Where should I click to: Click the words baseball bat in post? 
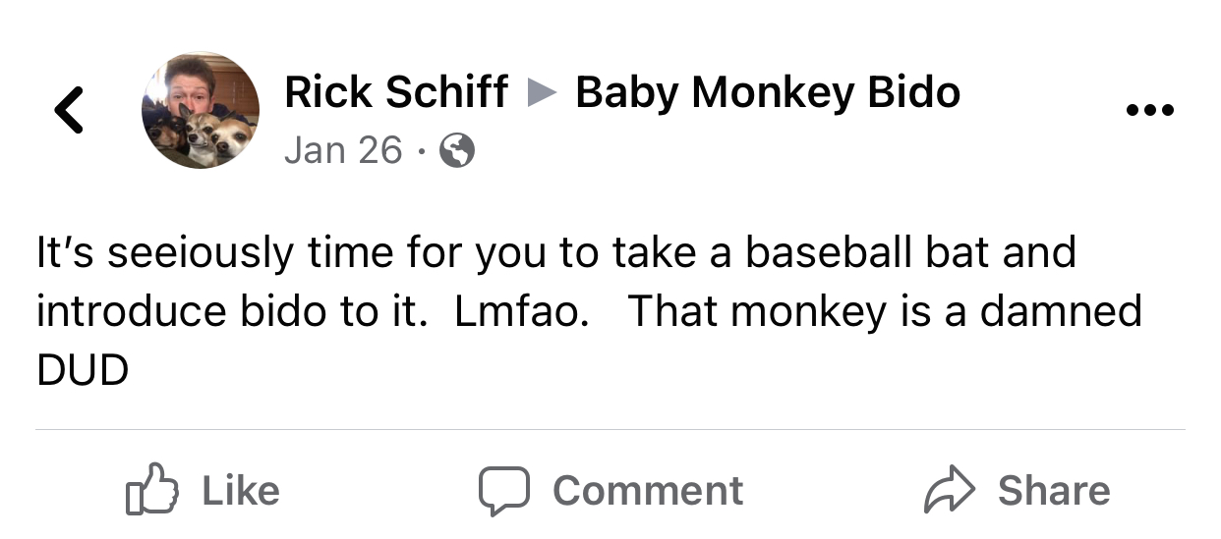pos(868,253)
